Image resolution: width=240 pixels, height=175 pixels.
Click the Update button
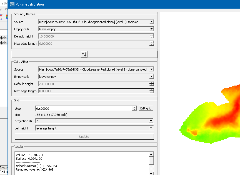[x=84, y=137]
